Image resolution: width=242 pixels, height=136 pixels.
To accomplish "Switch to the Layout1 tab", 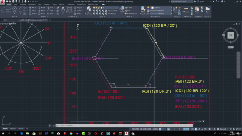I will tap(12, 128).
